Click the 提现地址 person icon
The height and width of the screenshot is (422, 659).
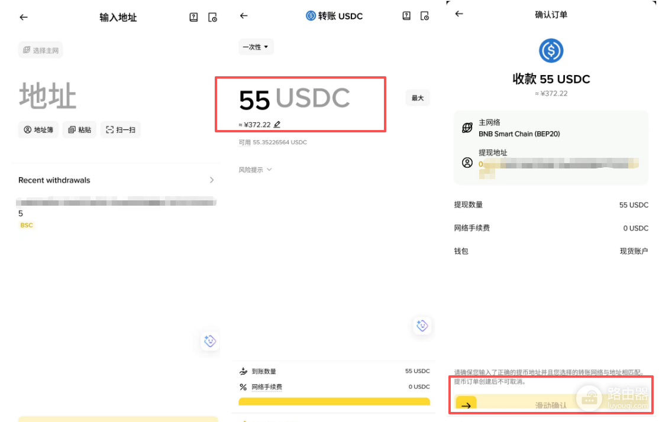467,163
